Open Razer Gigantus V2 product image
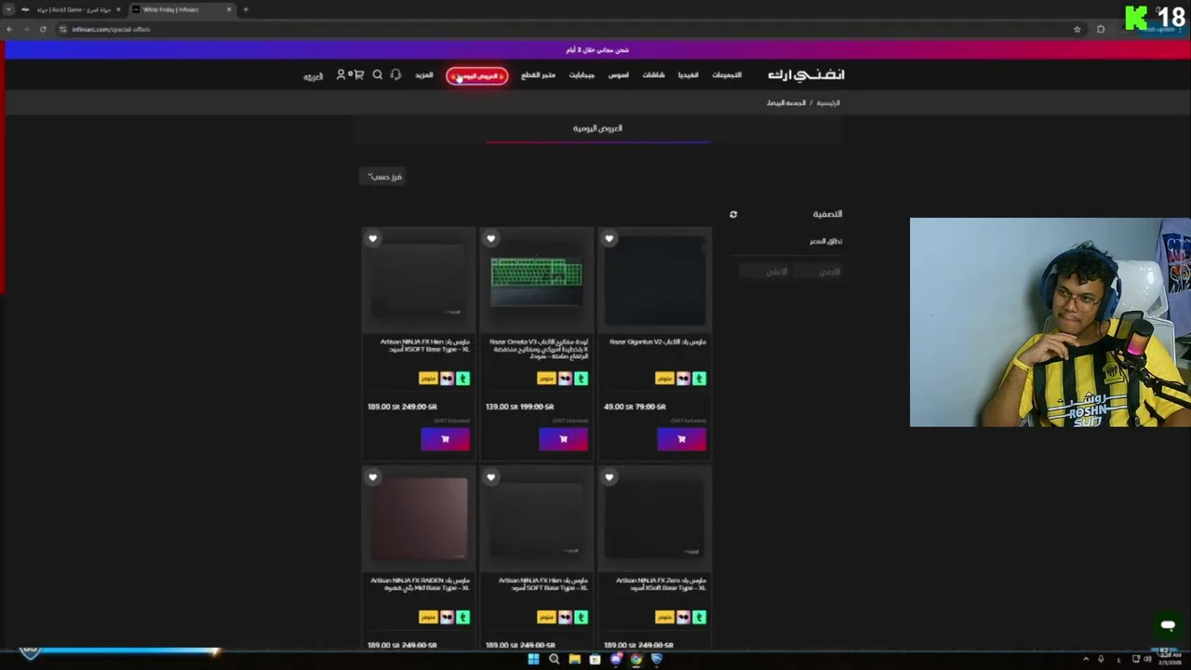Screen dimensions: 1191x670 click(x=655, y=281)
